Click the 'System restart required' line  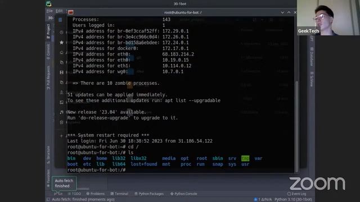coord(108,135)
